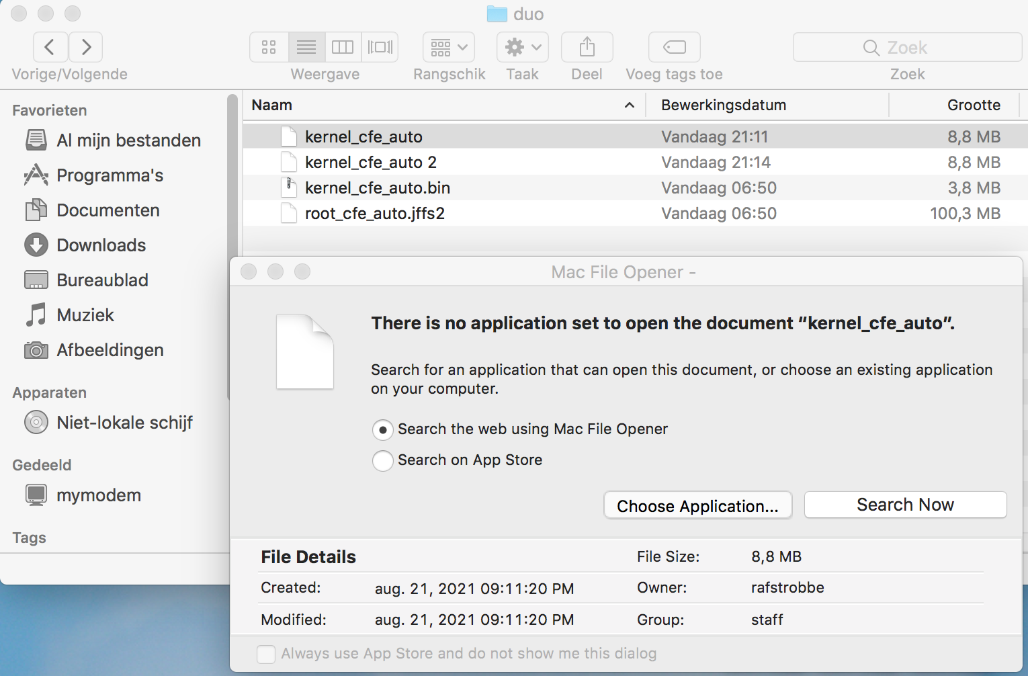This screenshot has width=1028, height=676.
Task: Select Bureaublad in the Favorieten sidebar
Action: (102, 280)
